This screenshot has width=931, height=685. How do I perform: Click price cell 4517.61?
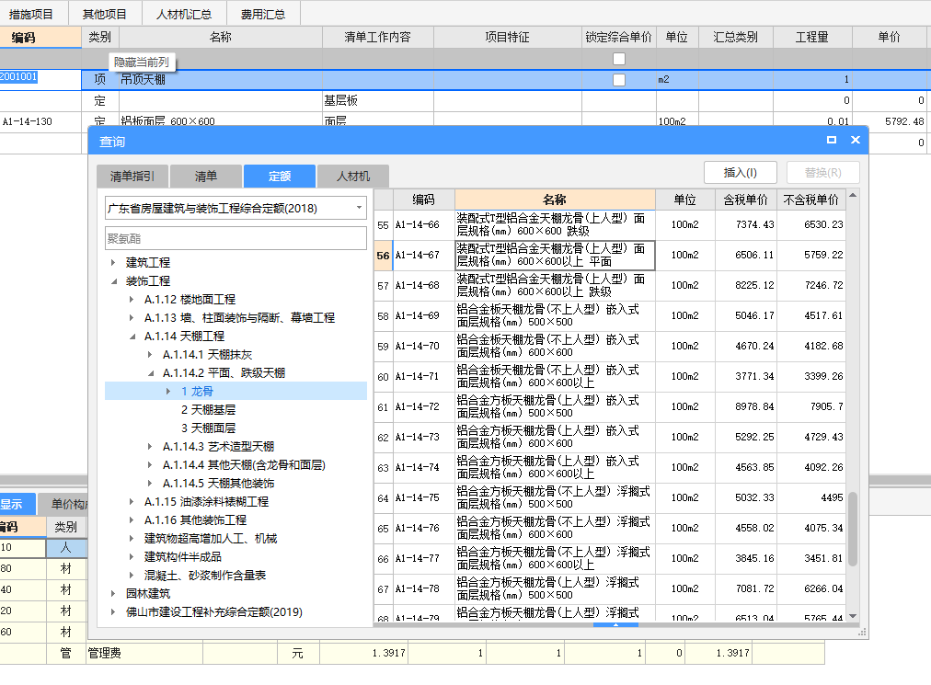[810, 315]
